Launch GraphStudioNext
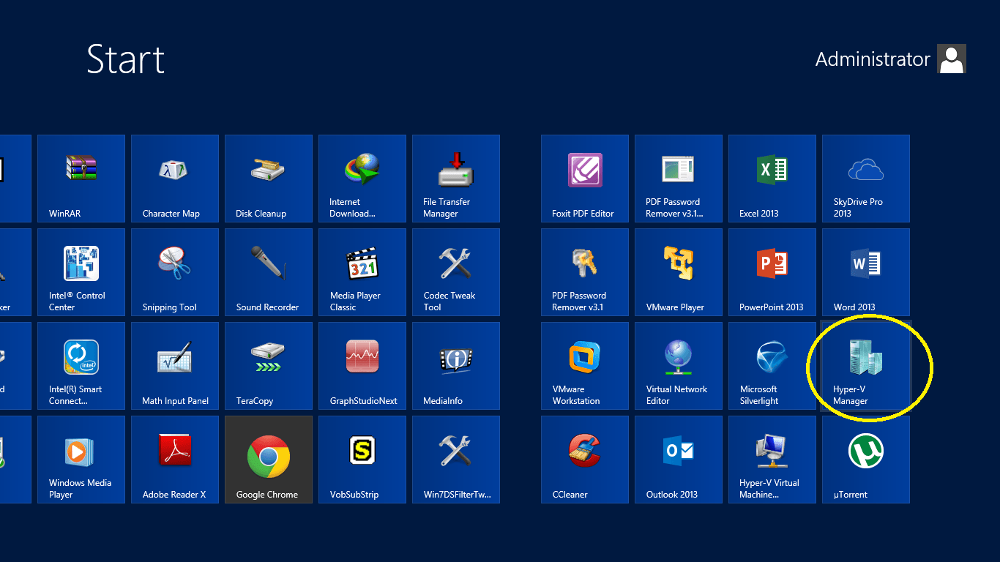 pos(362,366)
